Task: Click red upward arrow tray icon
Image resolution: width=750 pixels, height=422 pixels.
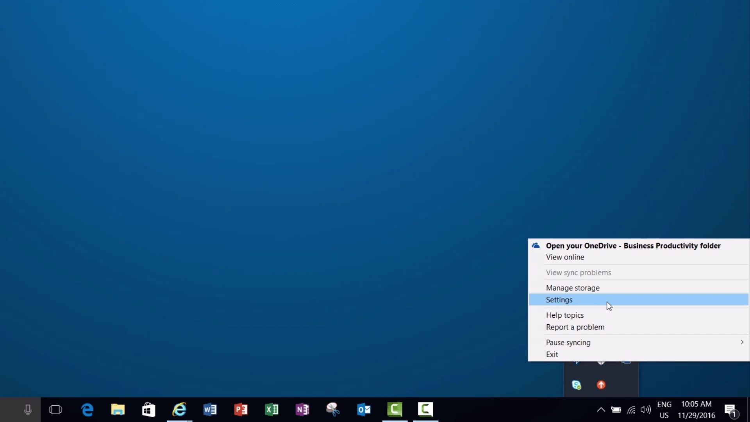Action: click(x=601, y=385)
